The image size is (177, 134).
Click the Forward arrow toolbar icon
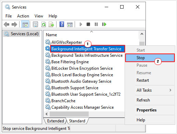pyautogui.click(x=14, y=24)
